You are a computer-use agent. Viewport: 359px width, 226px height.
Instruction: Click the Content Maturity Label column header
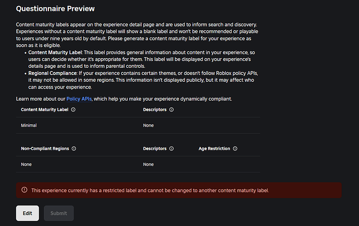(x=44, y=110)
